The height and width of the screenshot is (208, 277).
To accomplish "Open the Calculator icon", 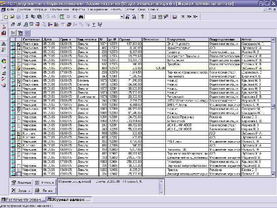I will [154, 17].
